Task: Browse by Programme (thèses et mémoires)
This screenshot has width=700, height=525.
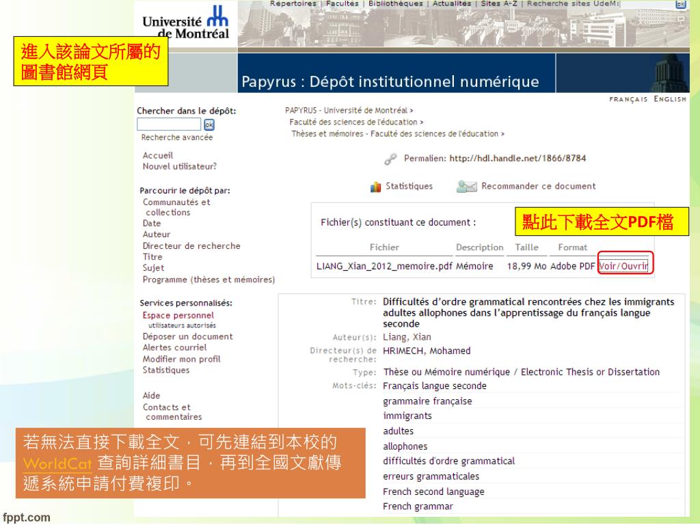Action: (x=208, y=280)
